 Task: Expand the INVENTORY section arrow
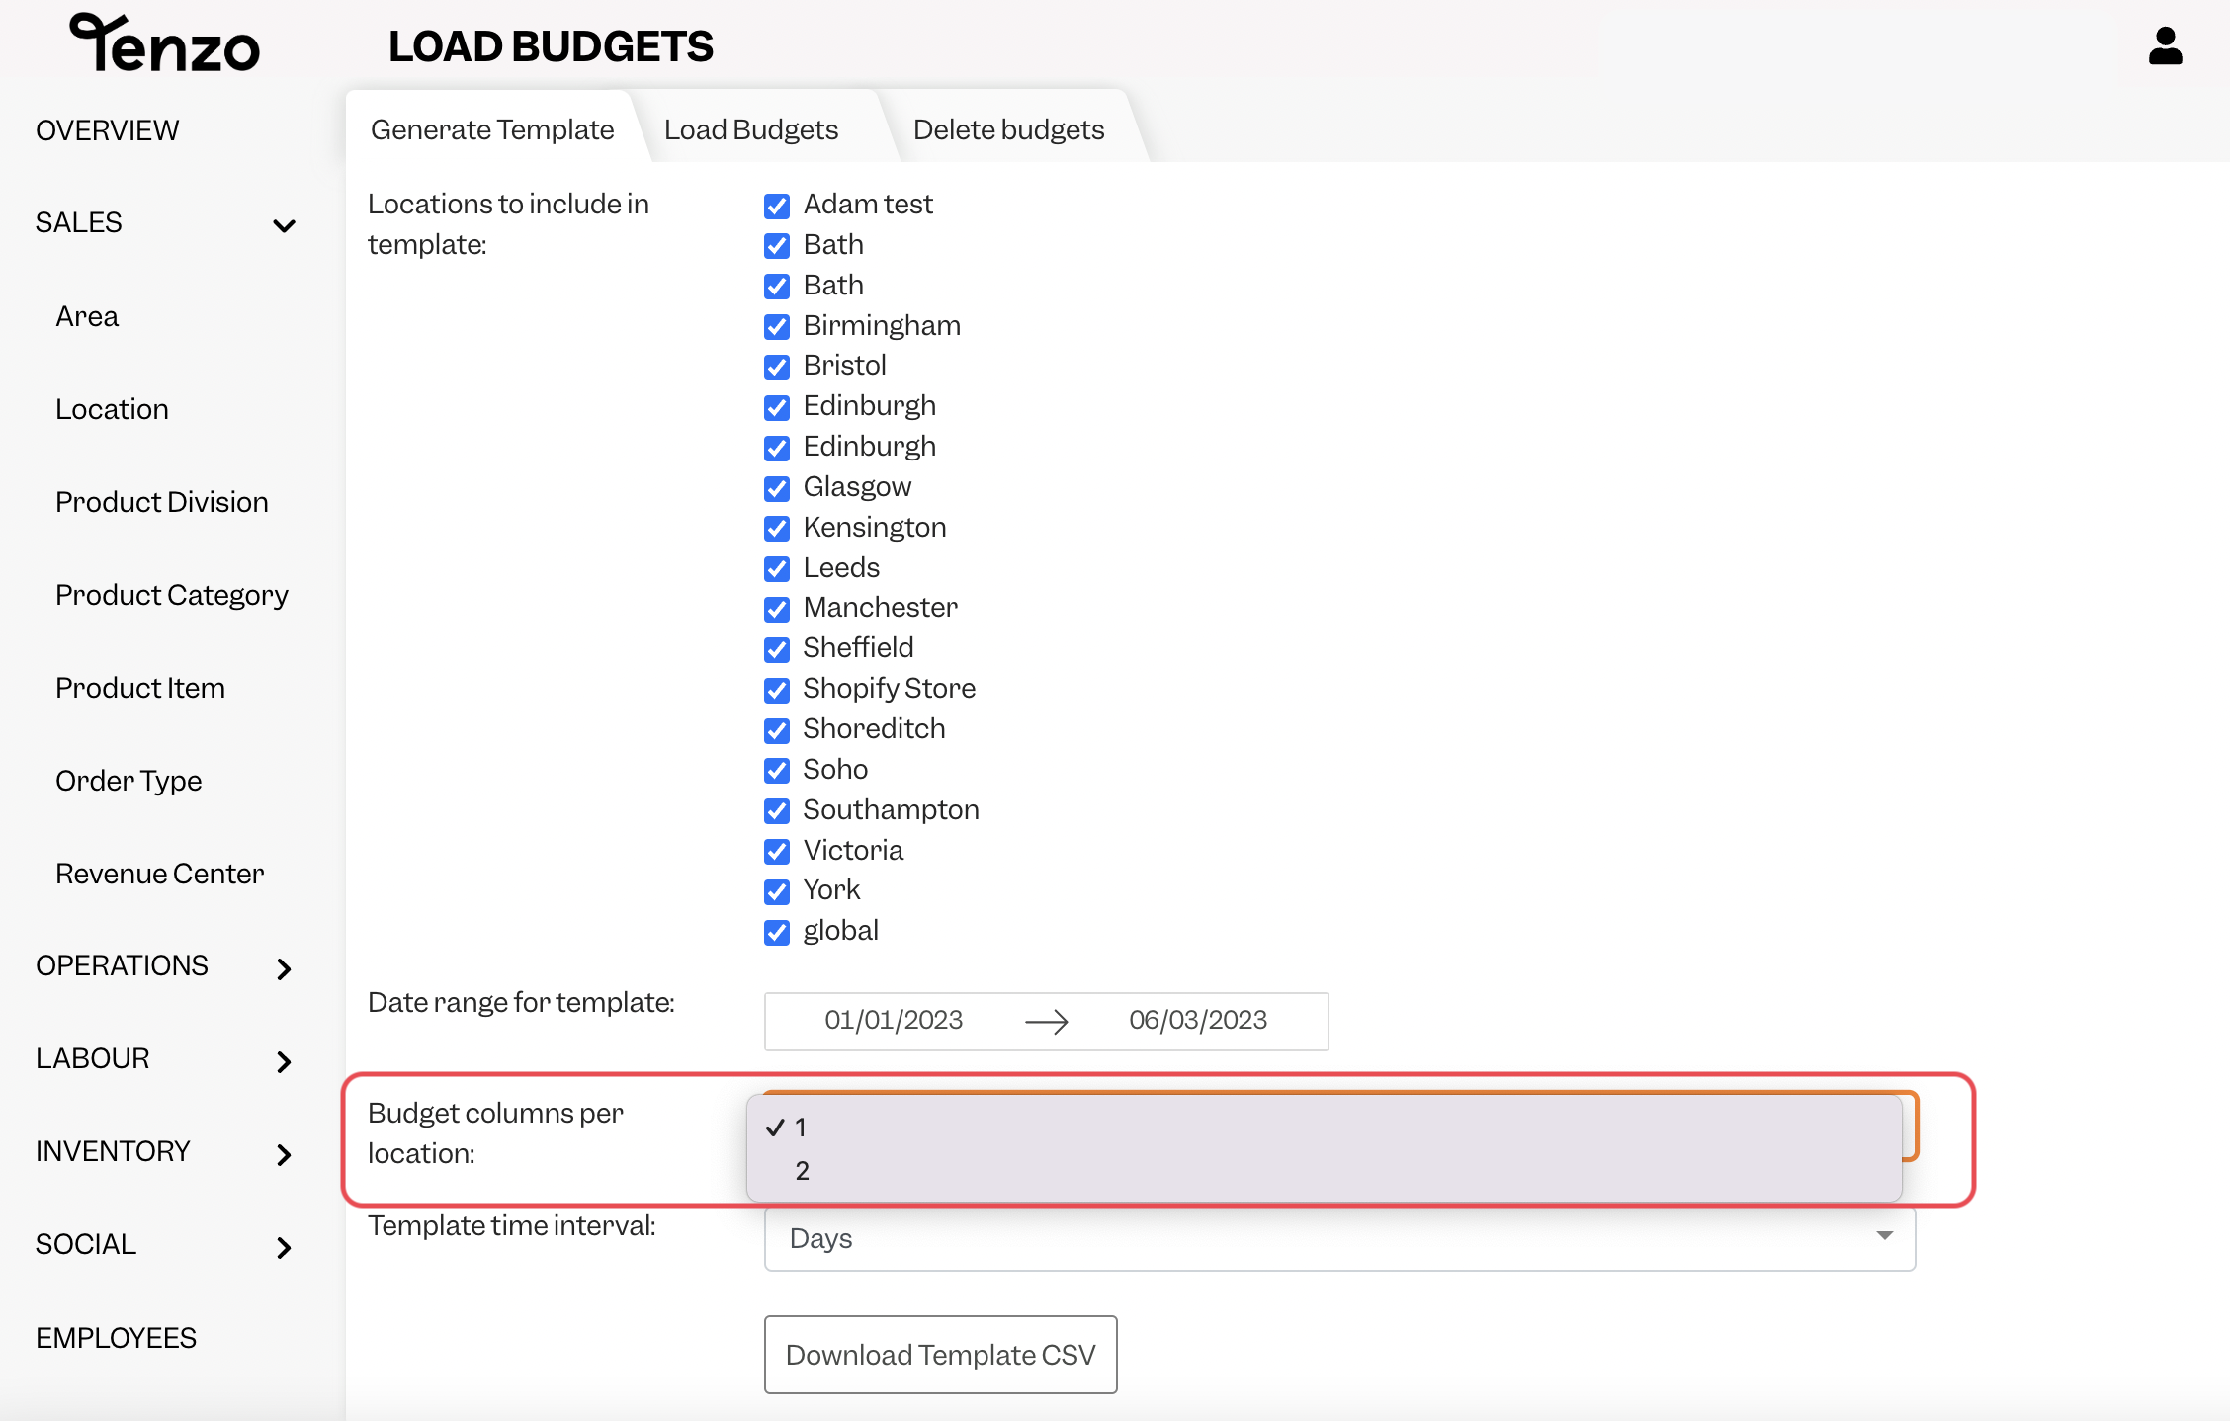(284, 1154)
